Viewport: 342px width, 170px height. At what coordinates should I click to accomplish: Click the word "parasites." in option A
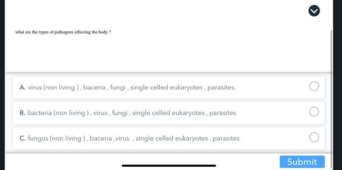click(221, 87)
